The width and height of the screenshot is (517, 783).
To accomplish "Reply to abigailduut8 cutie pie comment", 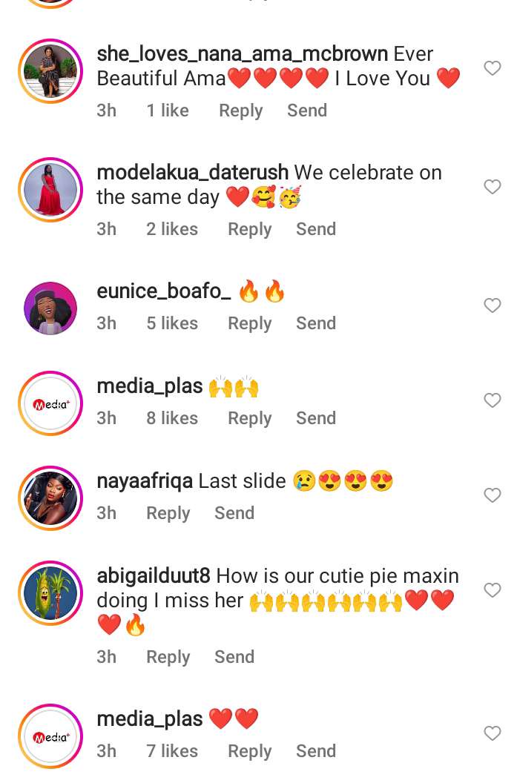I will click(x=168, y=657).
